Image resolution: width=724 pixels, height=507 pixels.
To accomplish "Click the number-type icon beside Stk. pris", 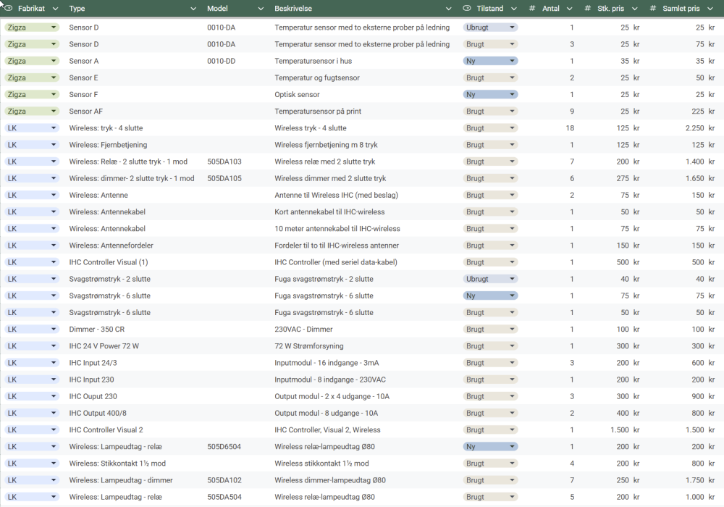I will (x=585, y=9).
